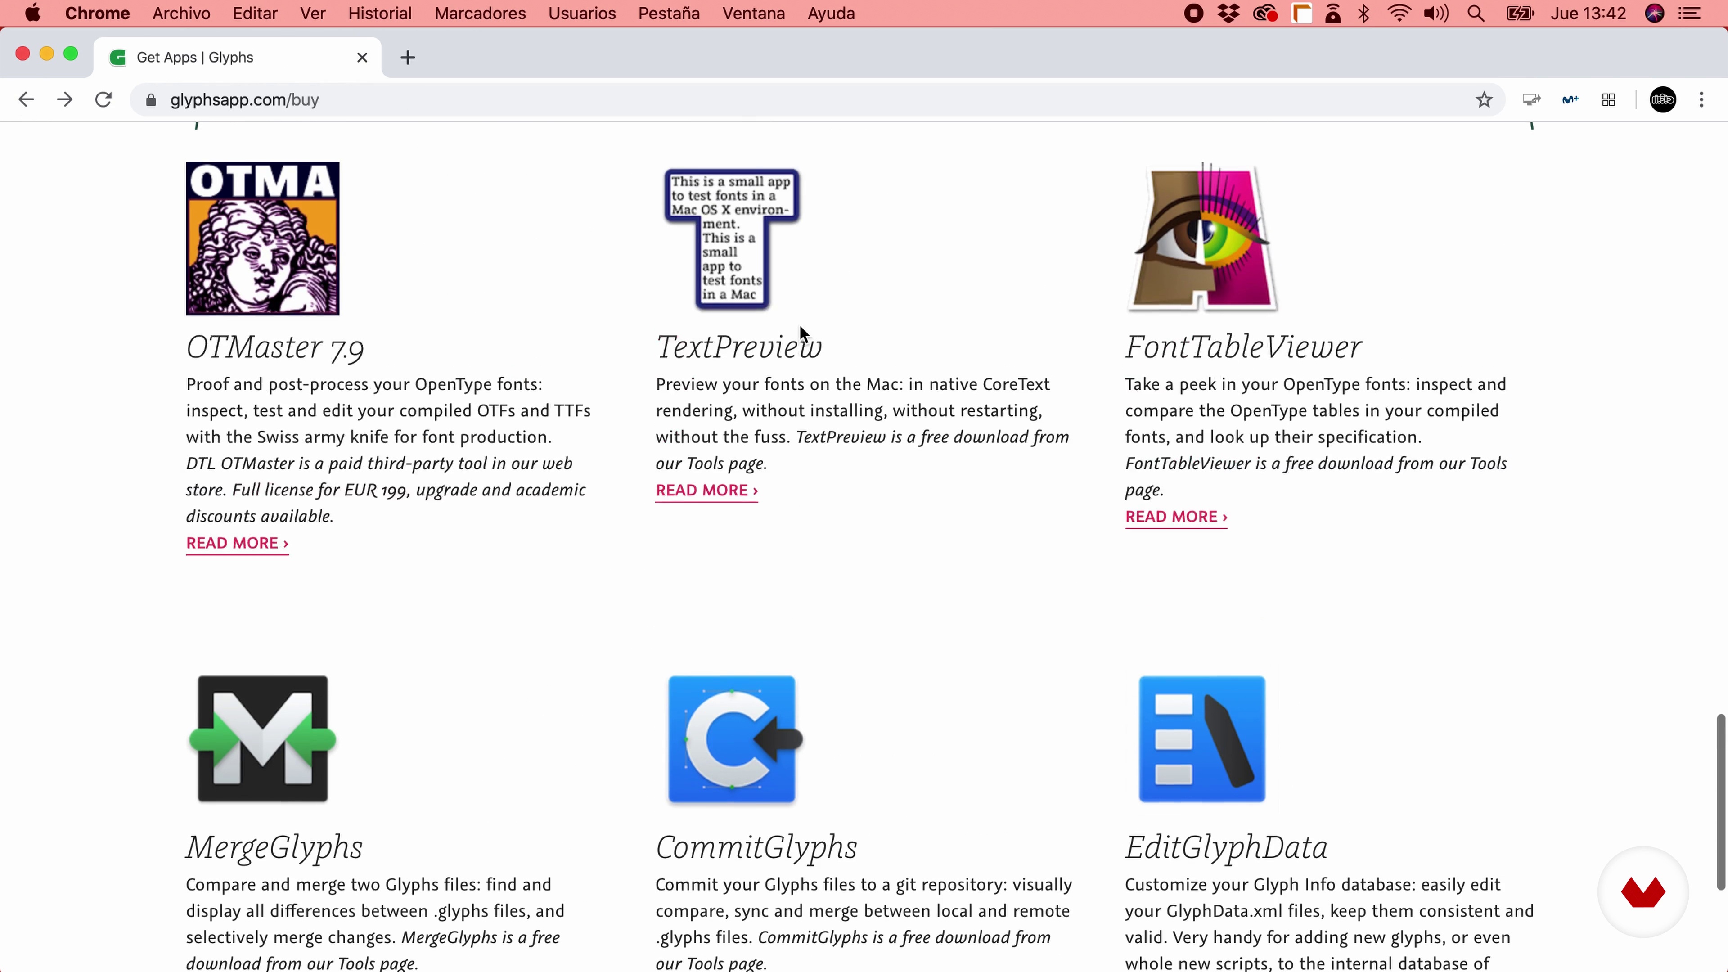Select the Get Apps | Glyphs tab
This screenshot has width=1728, height=972.
pos(238,58)
